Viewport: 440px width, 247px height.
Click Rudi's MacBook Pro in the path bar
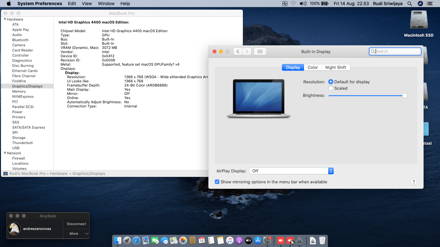24,174
